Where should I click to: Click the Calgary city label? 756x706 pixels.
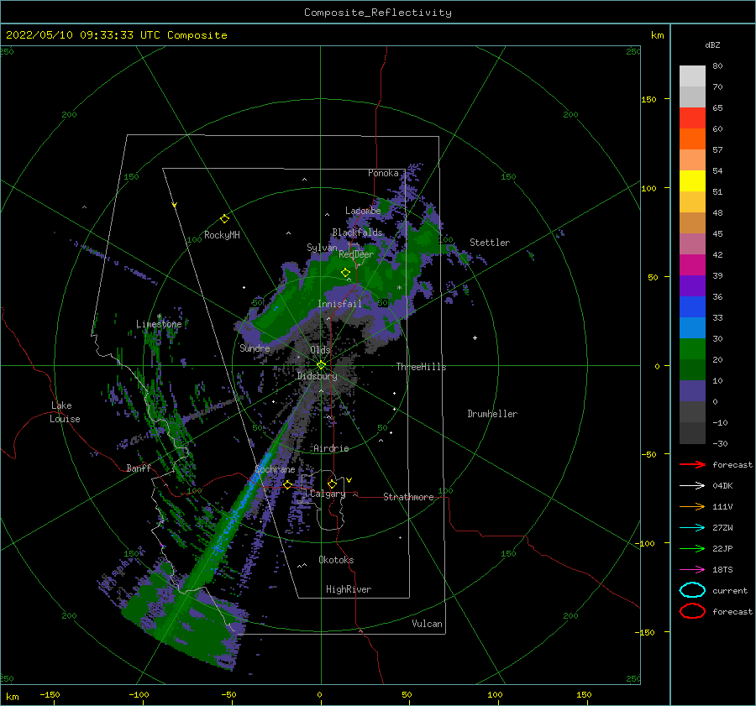[x=328, y=494]
